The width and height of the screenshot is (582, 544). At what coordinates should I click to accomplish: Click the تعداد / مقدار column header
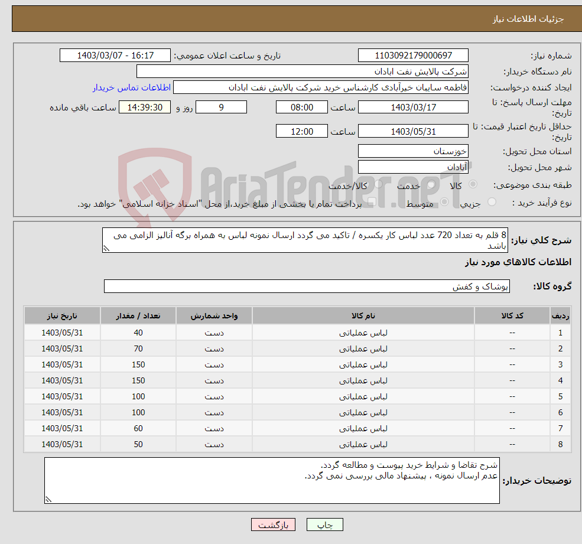(x=138, y=316)
